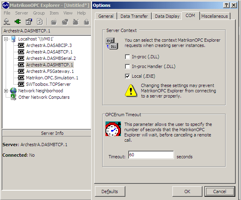Open the server properties toolbar icon
Viewport: 241px width, 200px height.
(29, 21)
